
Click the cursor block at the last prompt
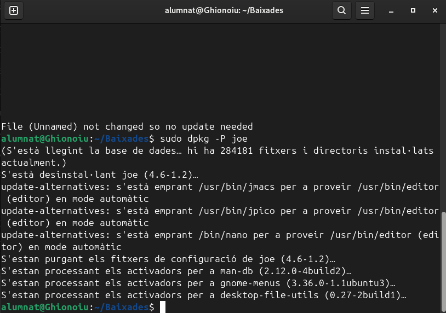coord(162,308)
